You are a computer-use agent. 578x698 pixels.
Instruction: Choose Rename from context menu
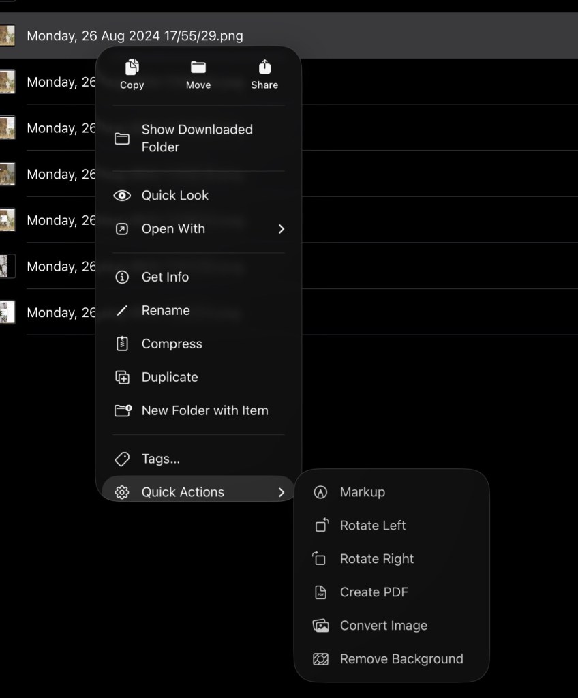(165, 311)
